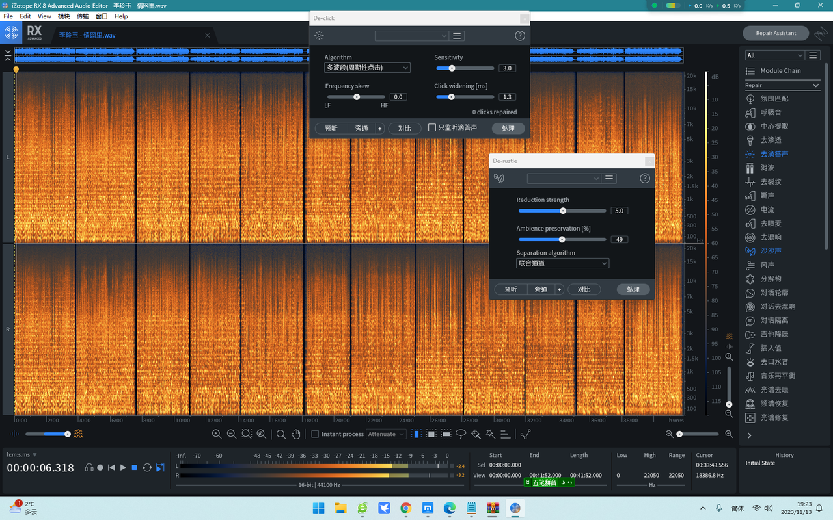Open the Help menu
The image size is (833, 520).
pos(121,16)
